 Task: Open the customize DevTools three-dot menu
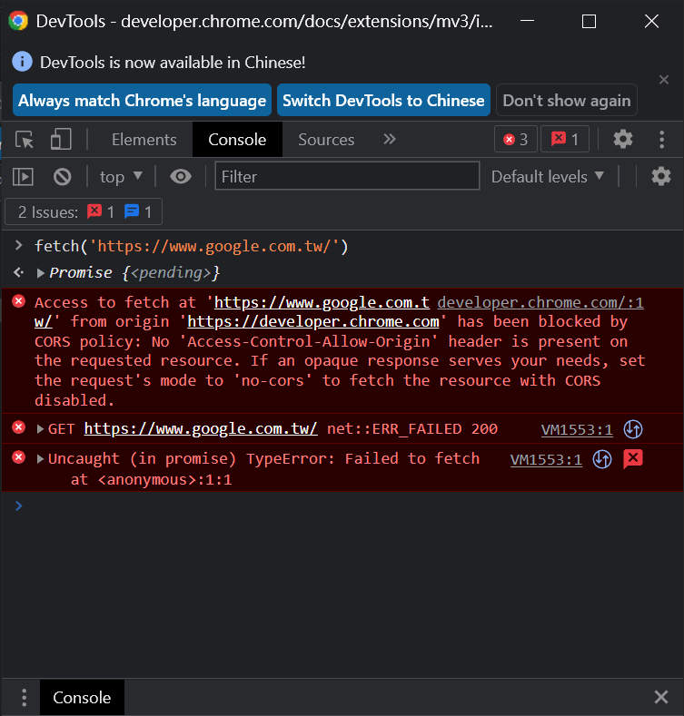(661, 139)
